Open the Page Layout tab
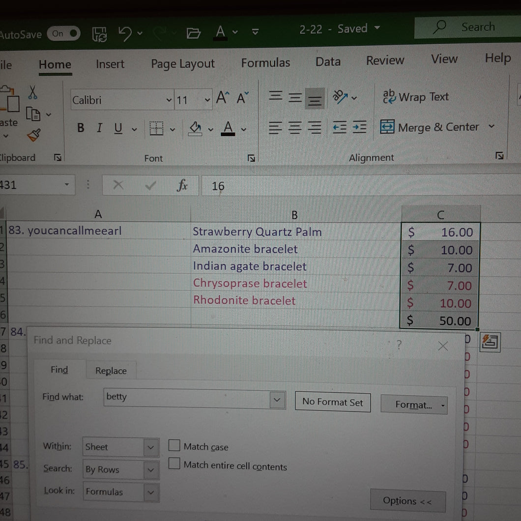Viewport: 521px width, 521px height. click(183, 63)
